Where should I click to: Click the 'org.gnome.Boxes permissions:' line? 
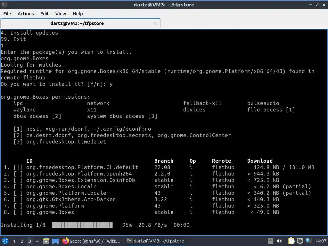pos(45,97)
